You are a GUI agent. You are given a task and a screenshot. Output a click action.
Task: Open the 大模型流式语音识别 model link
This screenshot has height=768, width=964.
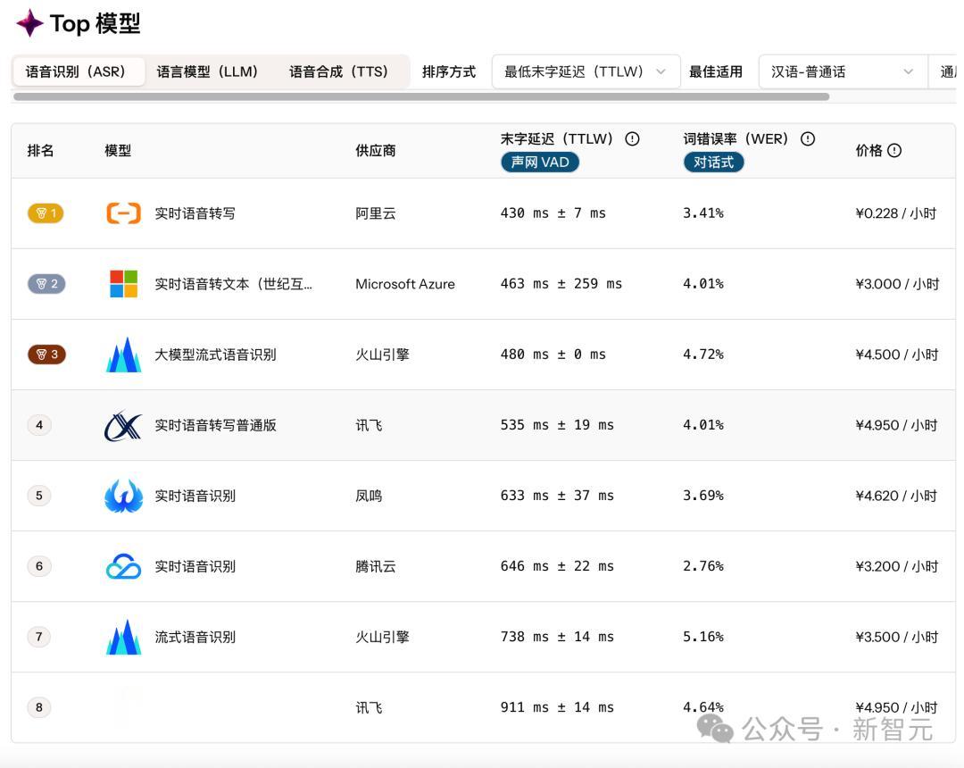(215, 355)
